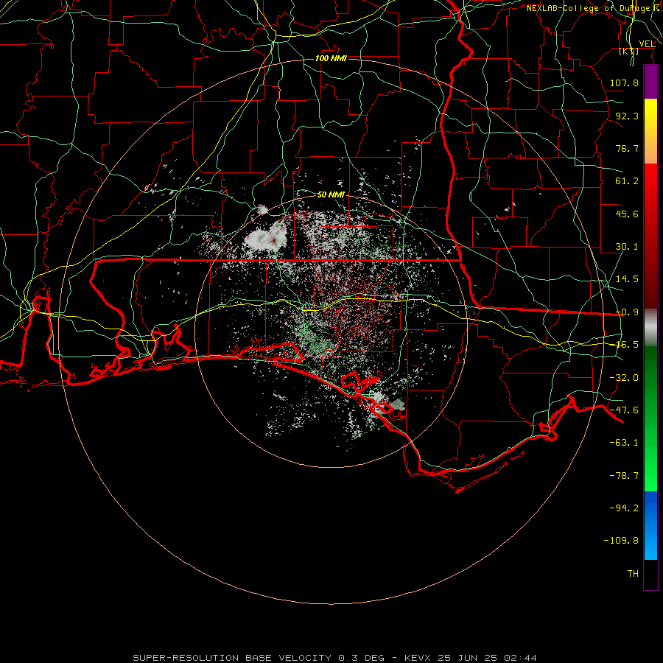Click the -78.7 scale value
This screenshot has width=663, height=663.
click(624, 476)
